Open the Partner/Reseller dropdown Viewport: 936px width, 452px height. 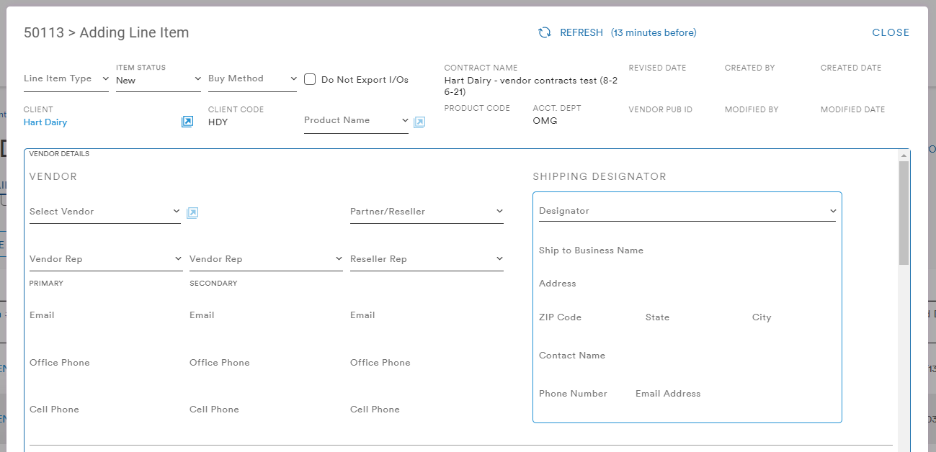point(427,212)
